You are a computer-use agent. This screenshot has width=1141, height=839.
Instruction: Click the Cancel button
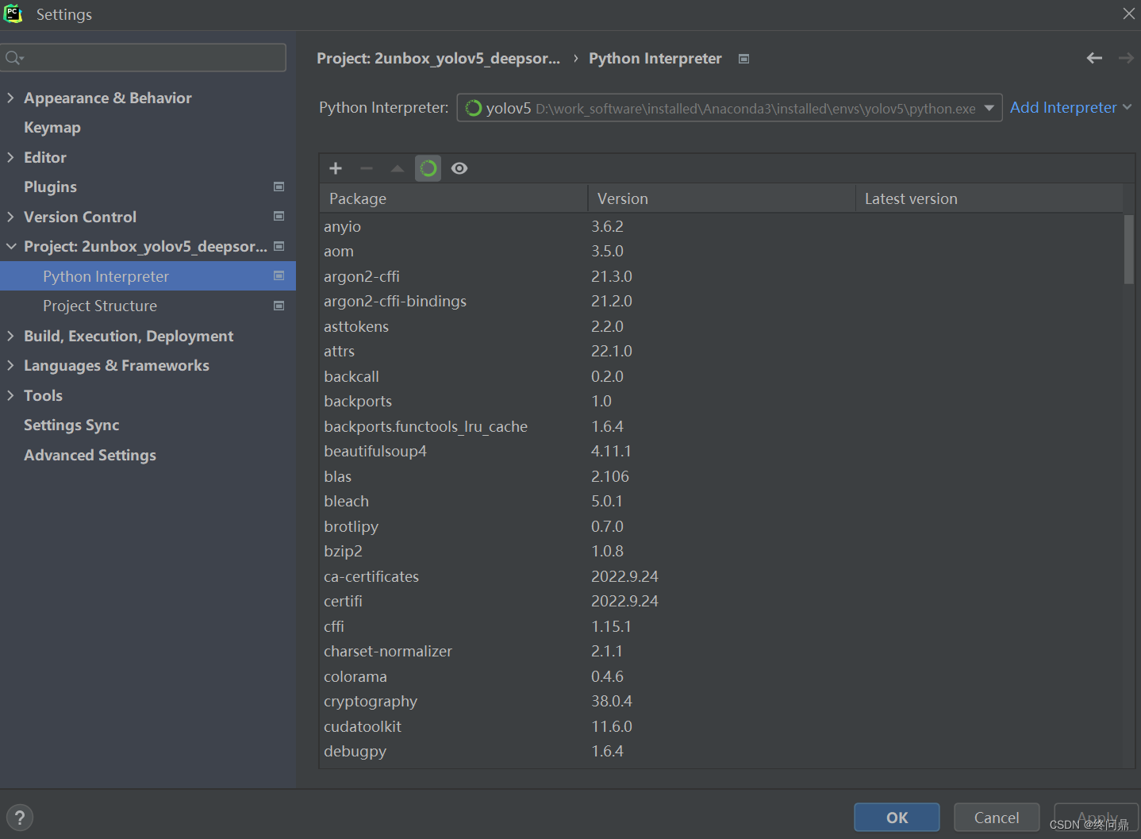click(x=997, y=818)
